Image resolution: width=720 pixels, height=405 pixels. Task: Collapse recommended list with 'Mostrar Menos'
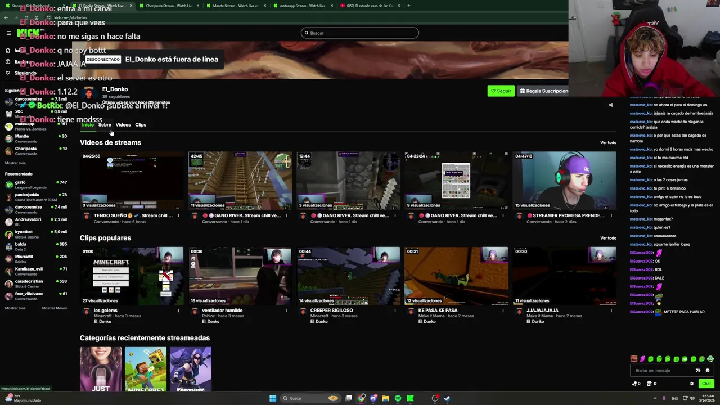point(55,308)
